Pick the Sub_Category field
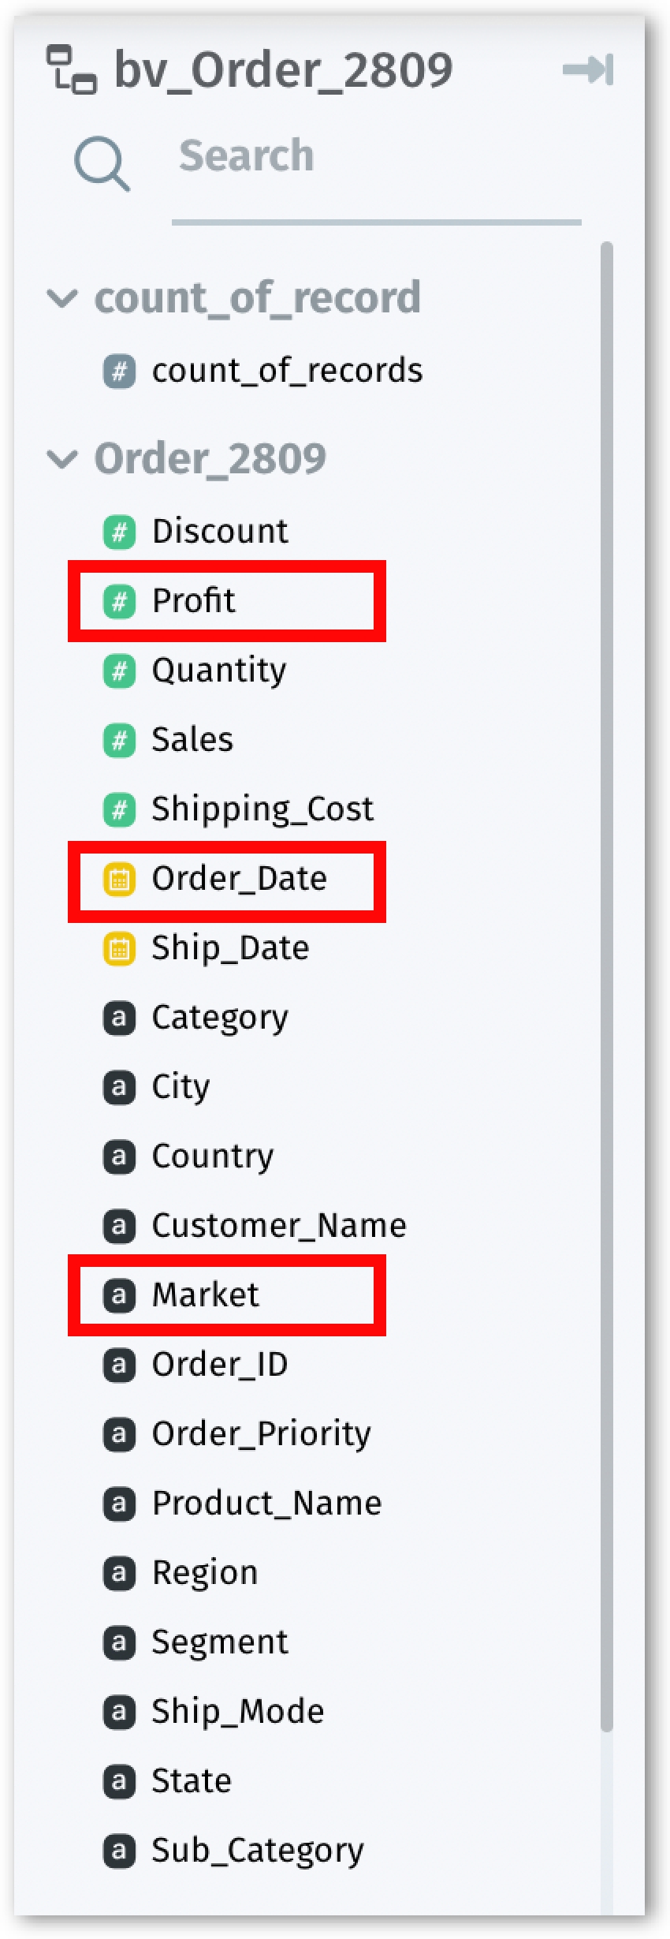This screenshot has height=1939, width=670. [x=257, y=1851]
